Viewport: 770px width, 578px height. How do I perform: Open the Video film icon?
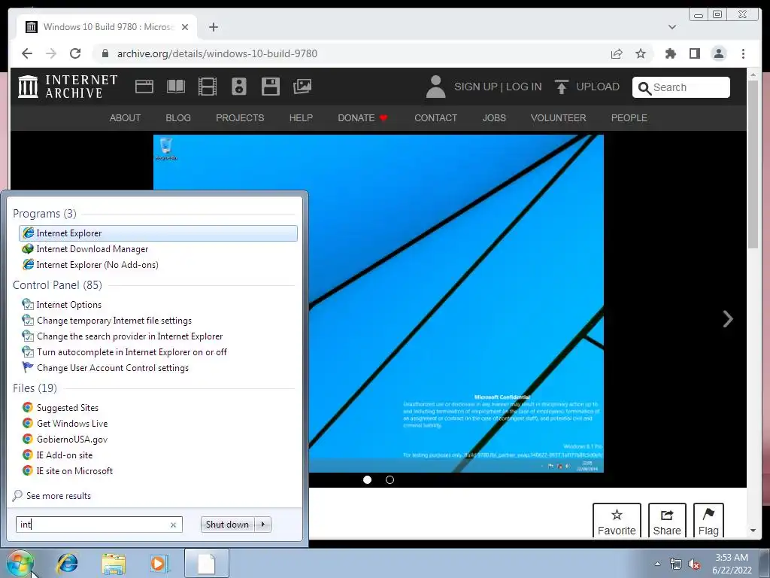(208, 87)
